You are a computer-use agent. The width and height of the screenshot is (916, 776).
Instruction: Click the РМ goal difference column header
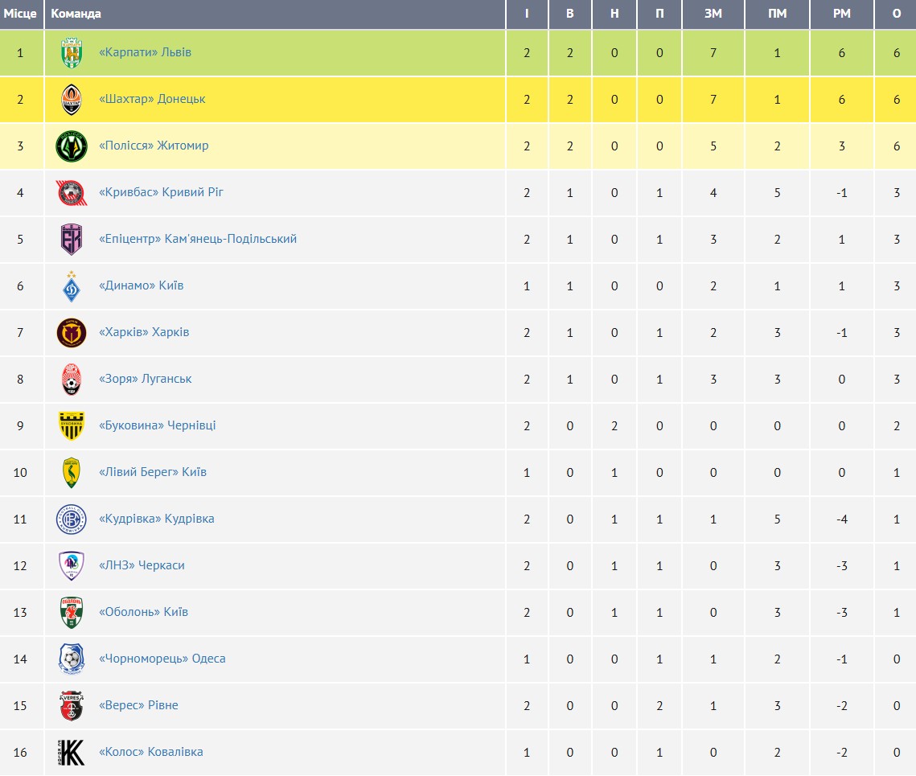841,14
